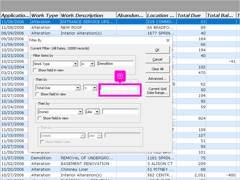Open the enabled Like operator dropdown

pyautogui.click(x=97, y=112)
